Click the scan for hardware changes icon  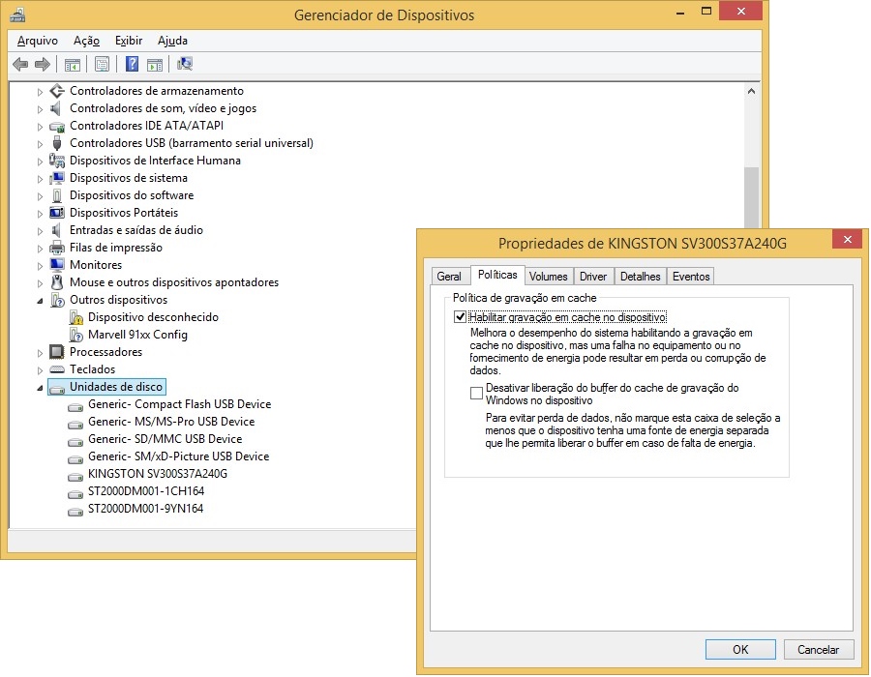[185, 65]
